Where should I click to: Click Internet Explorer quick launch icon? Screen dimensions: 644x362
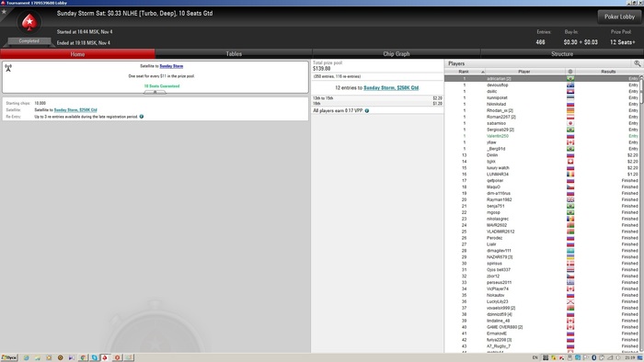pyautogui.click(x=27, y=357)
